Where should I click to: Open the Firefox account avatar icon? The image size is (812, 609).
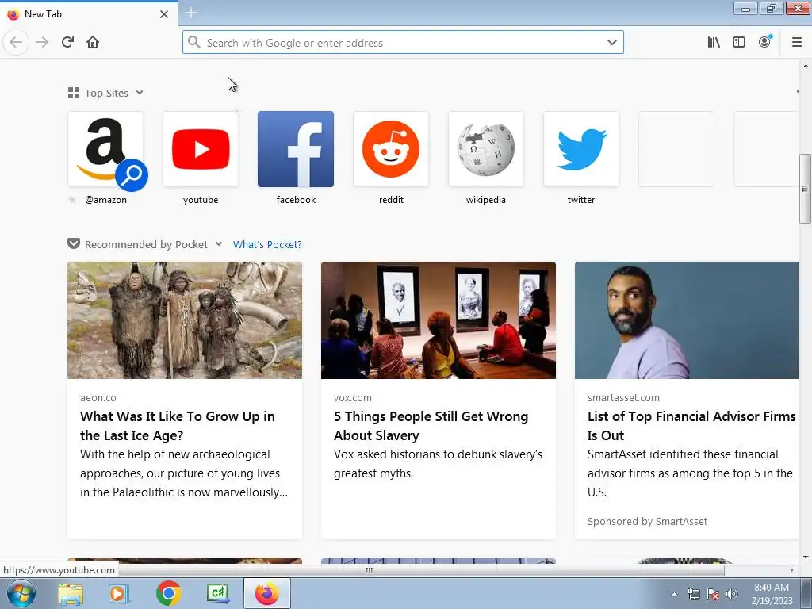coord(764,42)
